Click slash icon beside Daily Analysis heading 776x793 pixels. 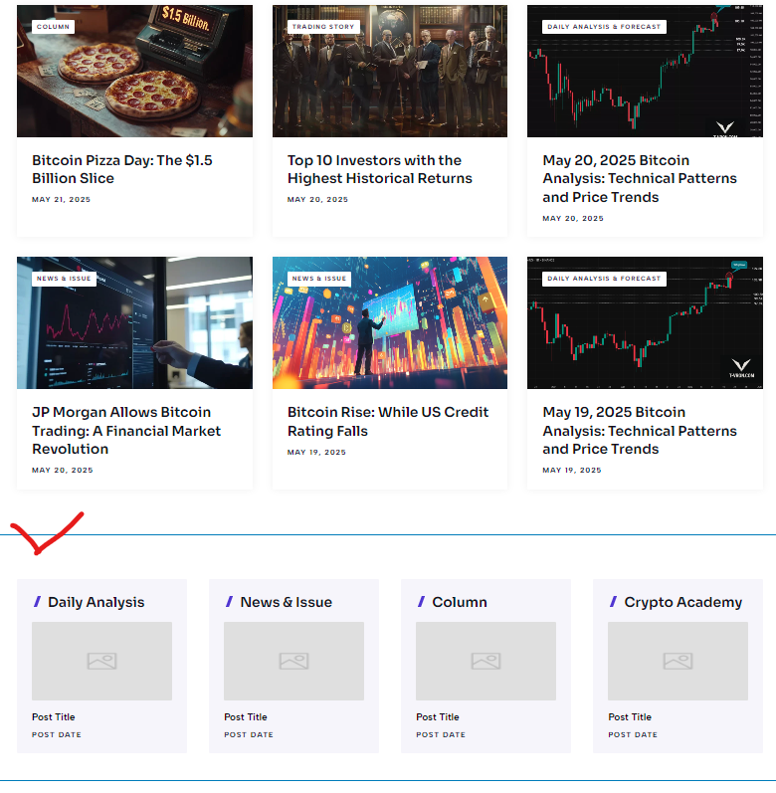pyautogui.click(x=37, y=602)
